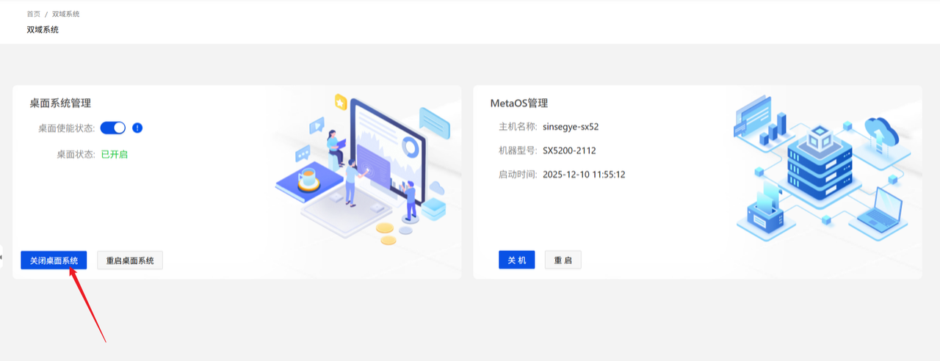The image size is (940, 361).
Task: Click the boot time 2025-12-10 11:55:12
Action: (x=584, y=175)
